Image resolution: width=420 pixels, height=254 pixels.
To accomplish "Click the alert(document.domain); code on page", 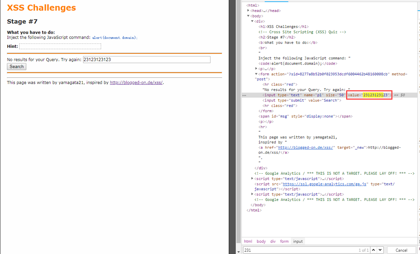I will click(x=115, y=38).
